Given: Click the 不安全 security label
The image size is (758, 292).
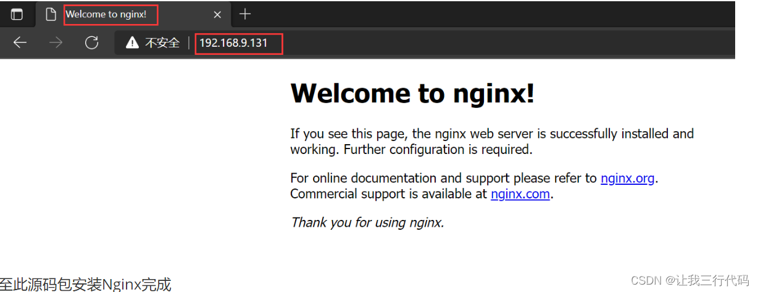Looking at the screenshot, I should pyautogui.click(x=162, y=43).
